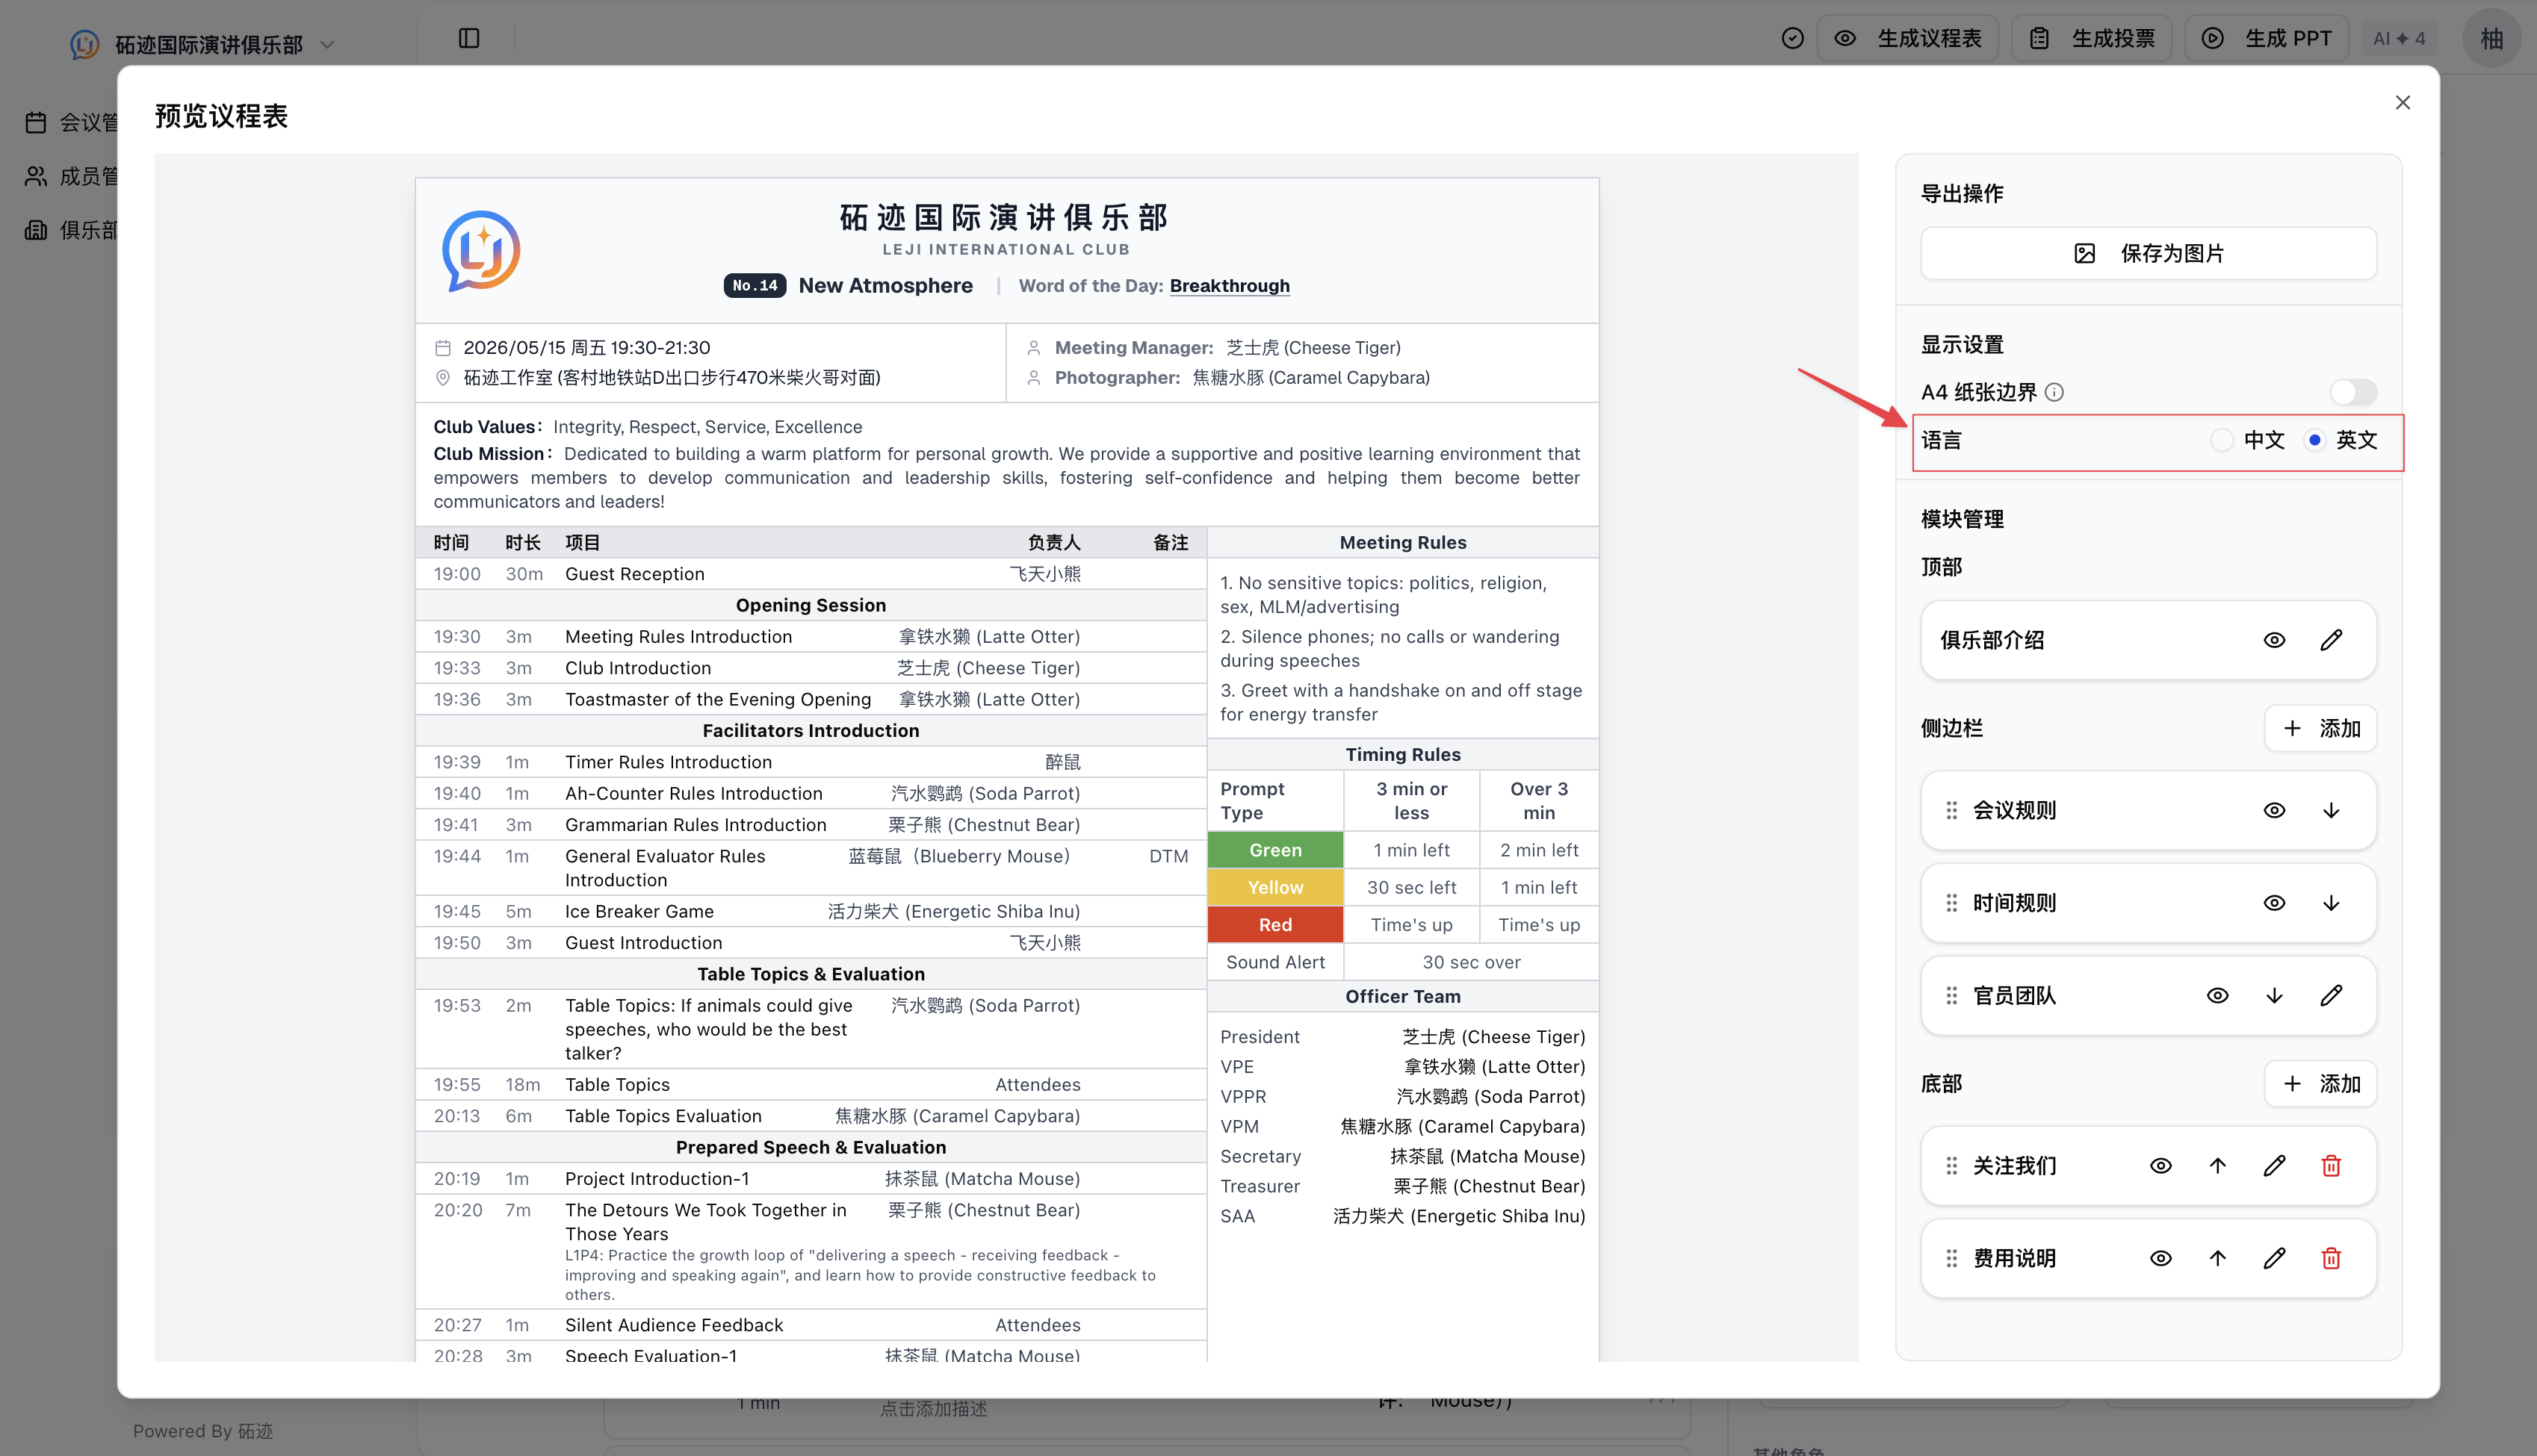Open the user avatar 柚 menu
Viewport: 2537px width, 1456px height.
point(2491,38)
